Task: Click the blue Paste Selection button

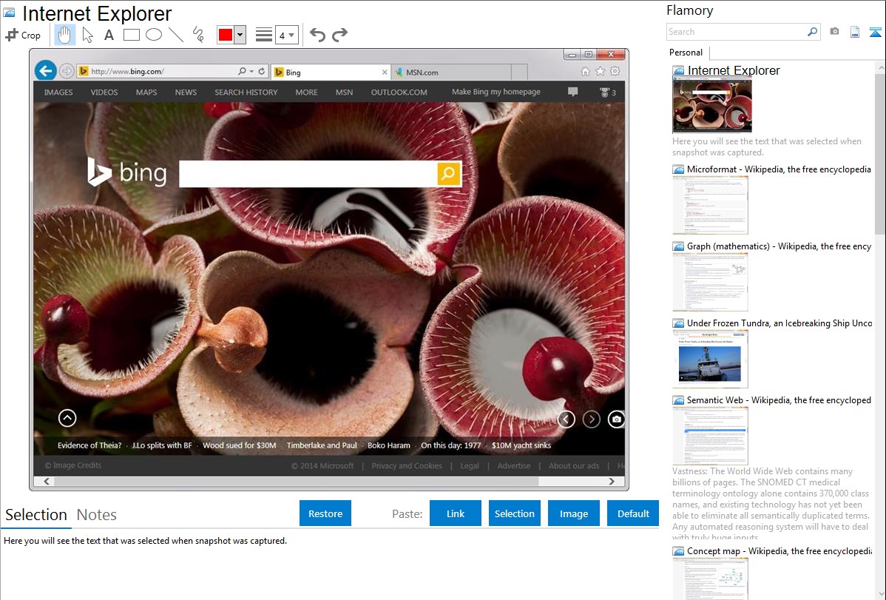Action: [x=514, y=513]
